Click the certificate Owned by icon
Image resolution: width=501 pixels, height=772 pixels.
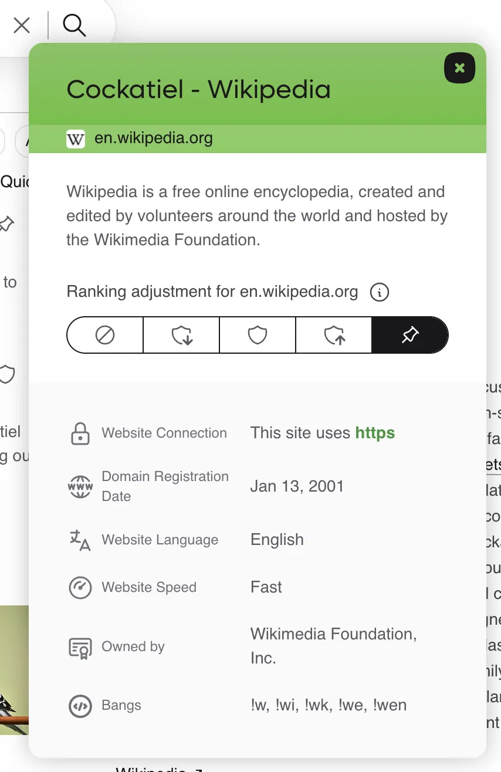tap(80, 647)
